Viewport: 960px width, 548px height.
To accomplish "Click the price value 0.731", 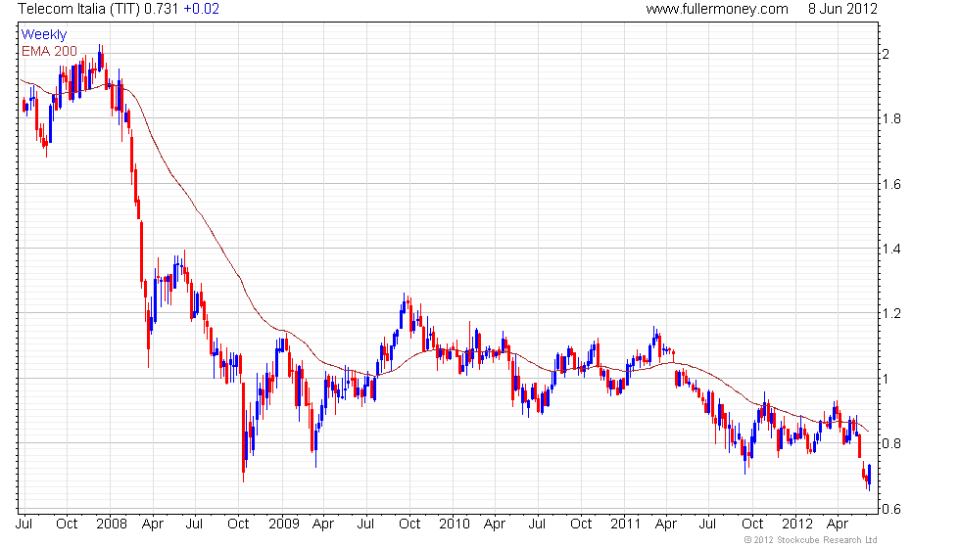I will coord(162,9).
